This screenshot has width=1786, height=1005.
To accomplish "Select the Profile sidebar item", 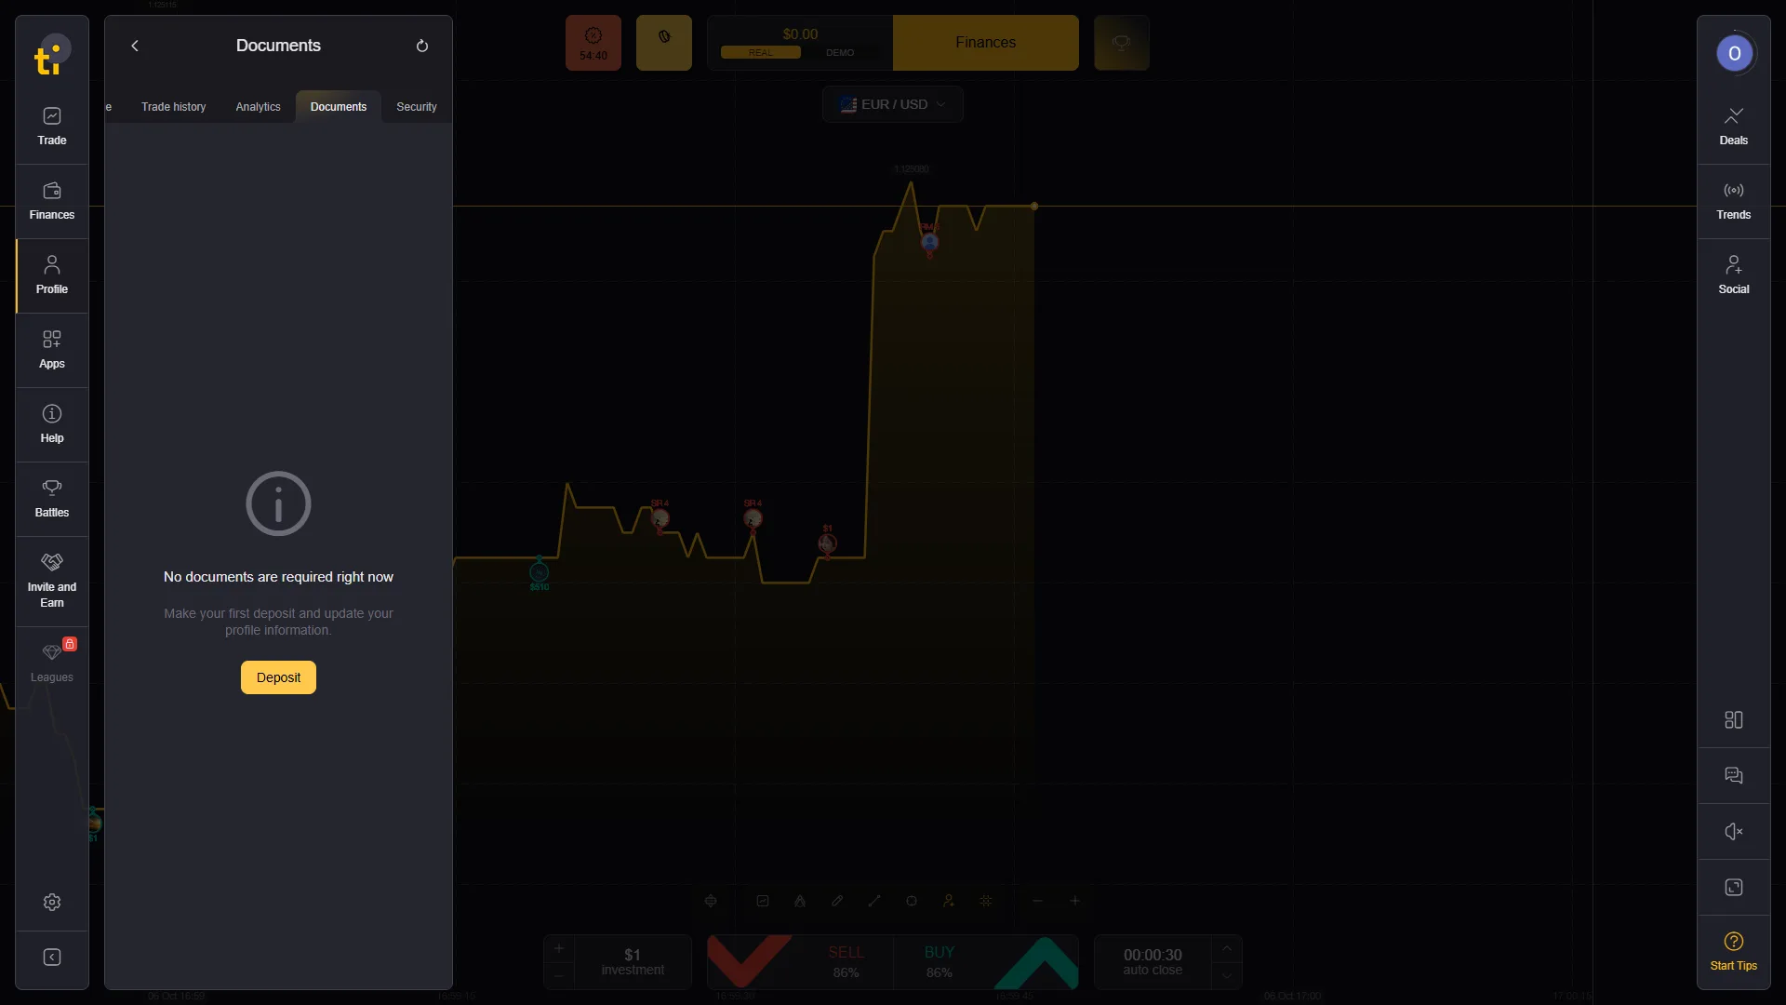I will tap(52, 275).
